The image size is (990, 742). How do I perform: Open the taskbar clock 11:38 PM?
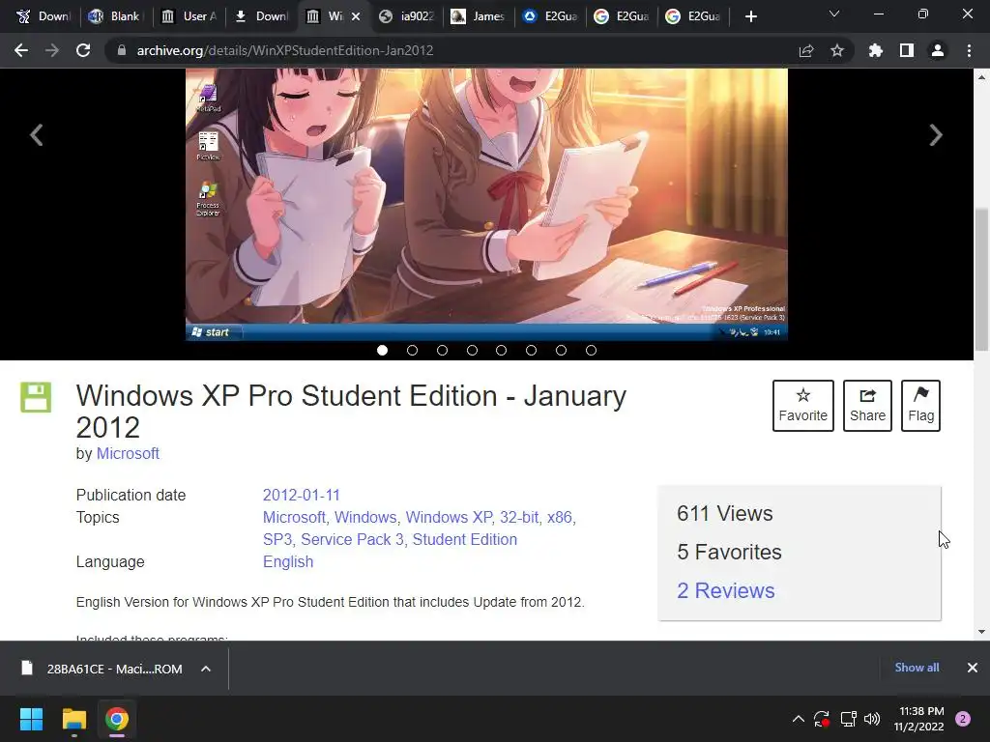tap(918, 719)
